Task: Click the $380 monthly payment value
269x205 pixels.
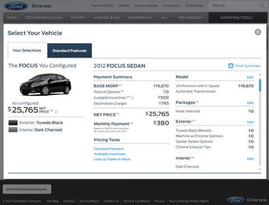Action: coord(161,123)
